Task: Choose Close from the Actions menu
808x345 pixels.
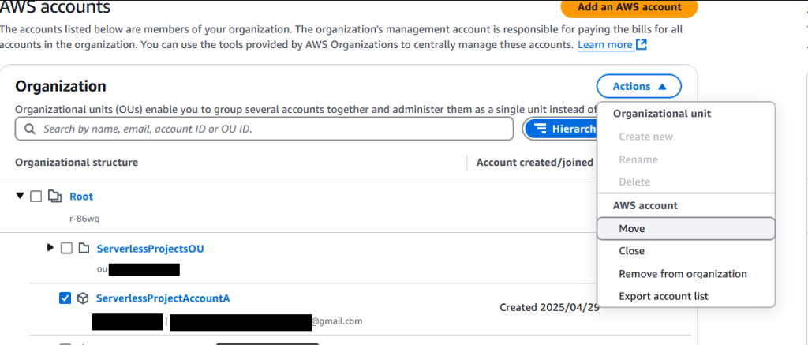Action: pyautogui.click(x=686, y=251)
